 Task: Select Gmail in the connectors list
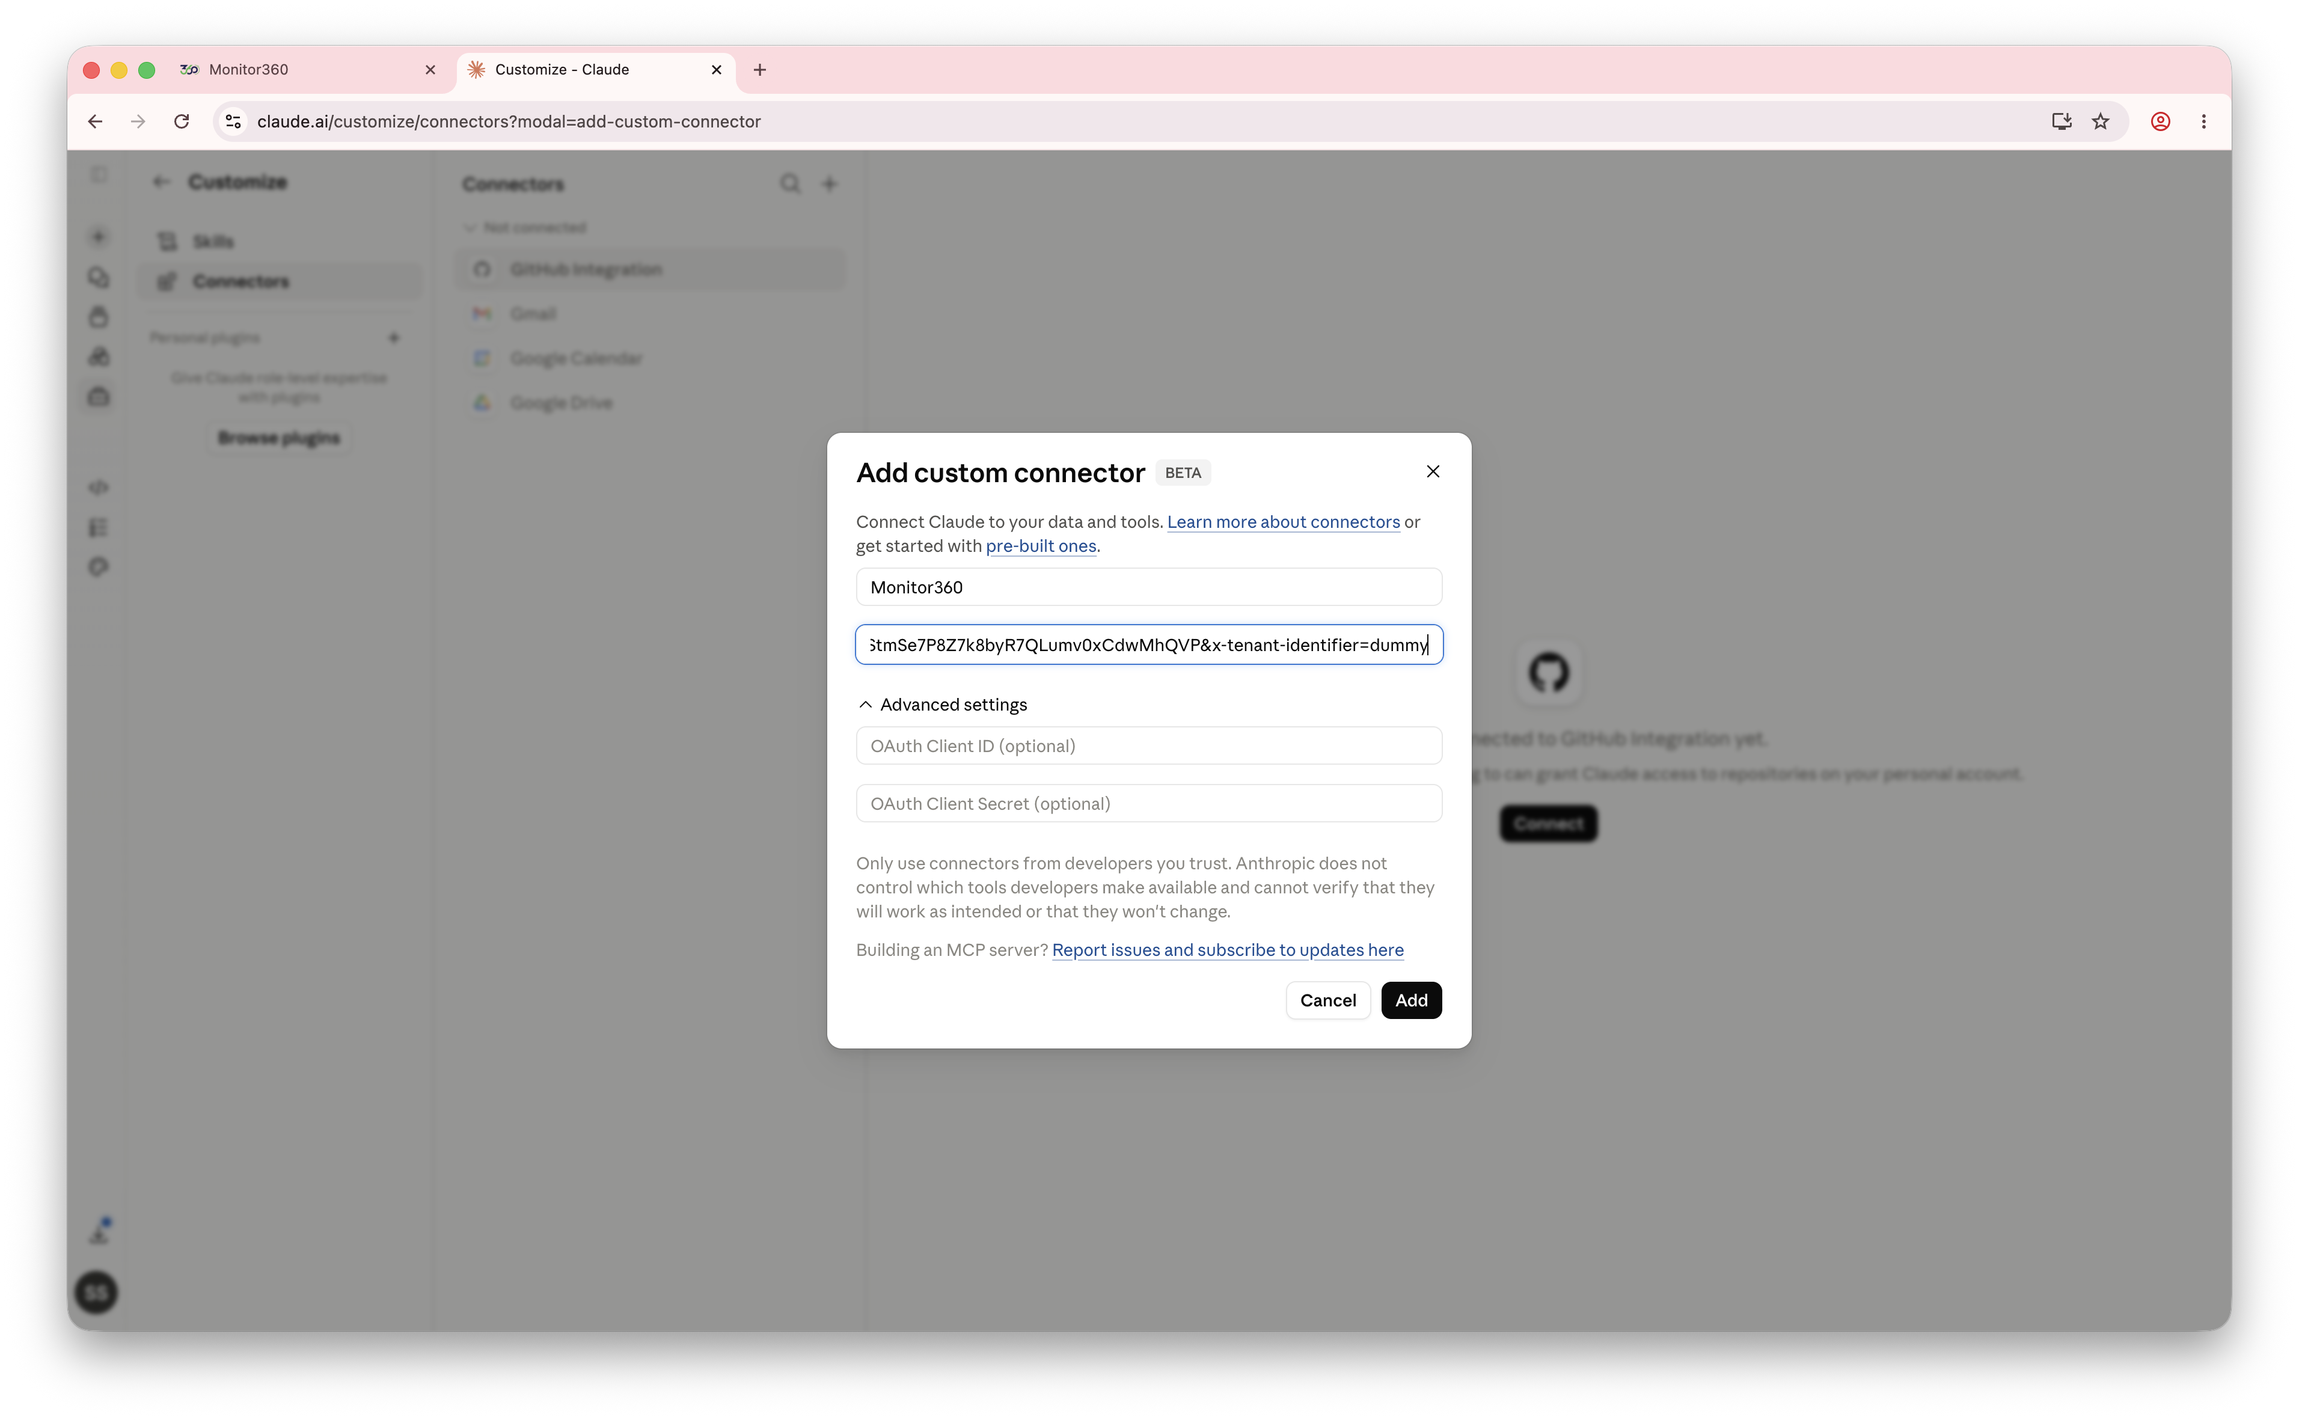pyautogui.click(x=650, y=314)
